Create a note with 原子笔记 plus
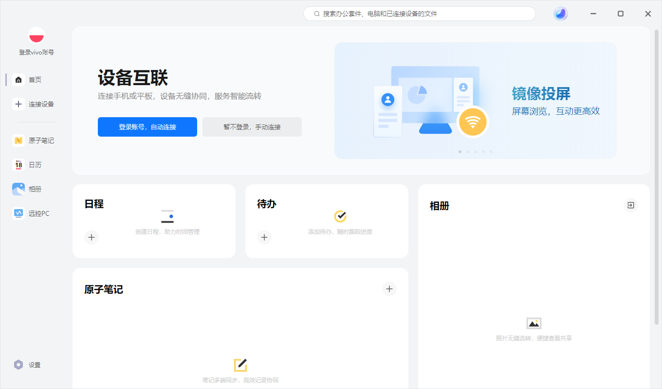The width and height of the screenshot is (662, 389). tap(389, 289)
